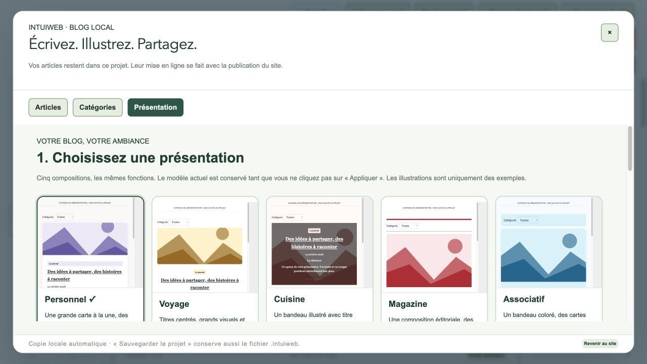Click the article title link in Cuisine preview

(314, 243)
